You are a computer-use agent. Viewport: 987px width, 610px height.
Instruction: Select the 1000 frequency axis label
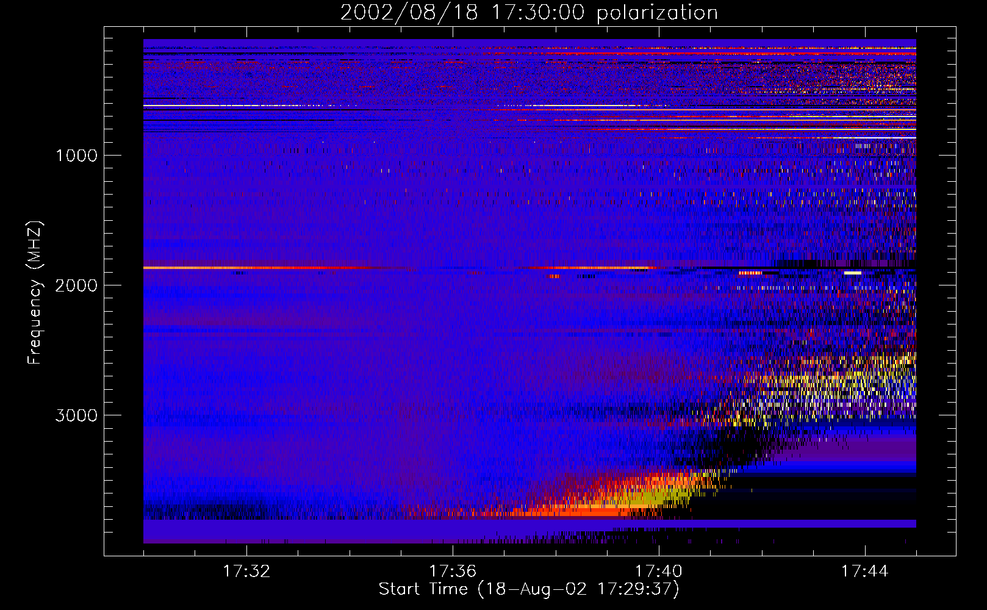click(76, 156)
